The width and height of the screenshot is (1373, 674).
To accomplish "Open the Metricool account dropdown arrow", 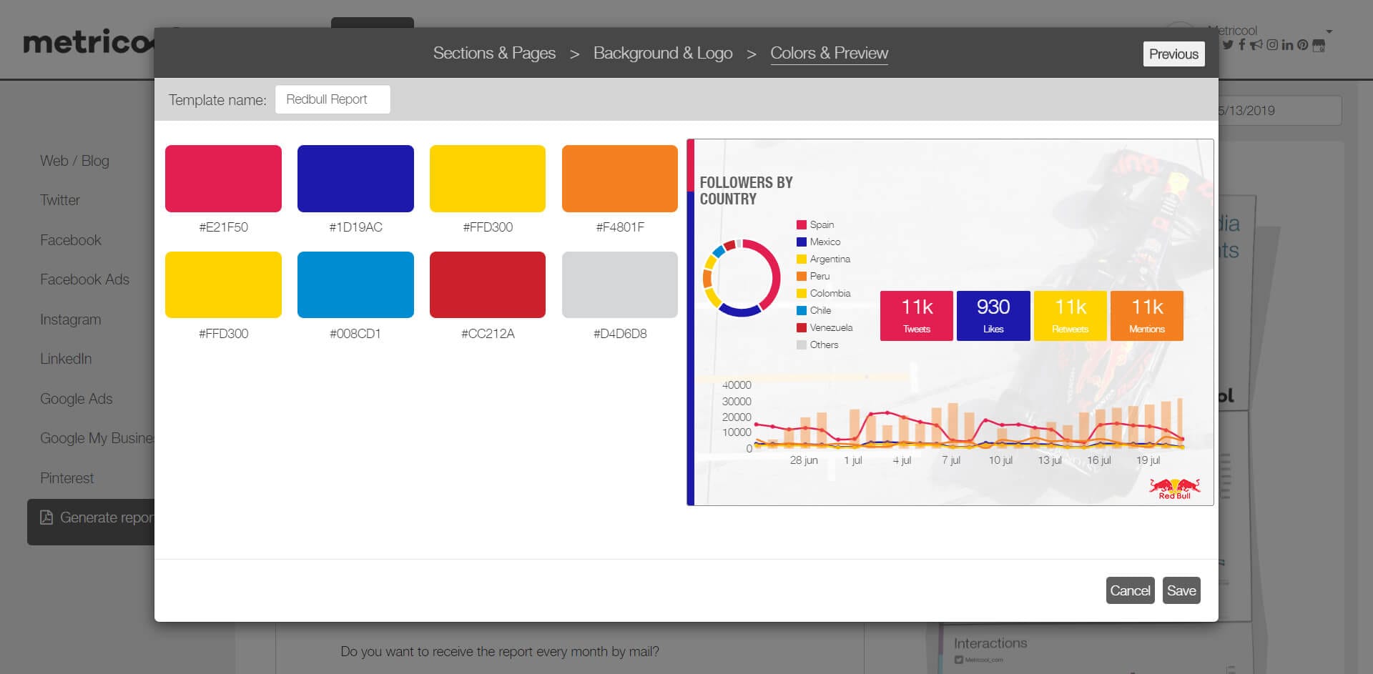I will pos(1329,31).
